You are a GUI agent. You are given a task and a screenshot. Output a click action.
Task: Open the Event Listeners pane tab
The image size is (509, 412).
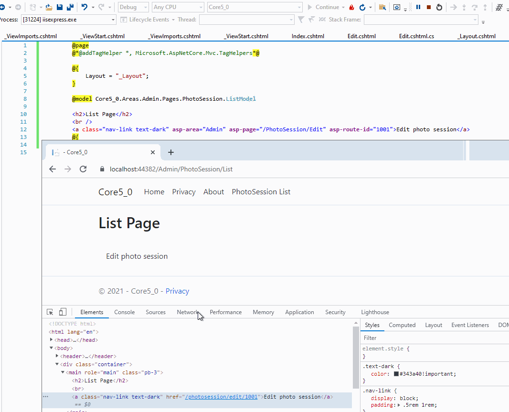pyautogui.click(x=470, y=325)
